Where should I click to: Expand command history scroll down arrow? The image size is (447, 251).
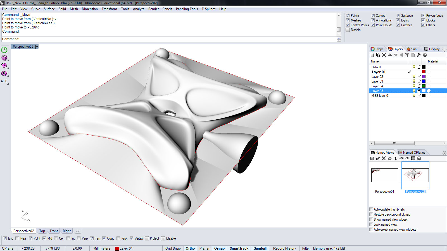click(339, 34)
